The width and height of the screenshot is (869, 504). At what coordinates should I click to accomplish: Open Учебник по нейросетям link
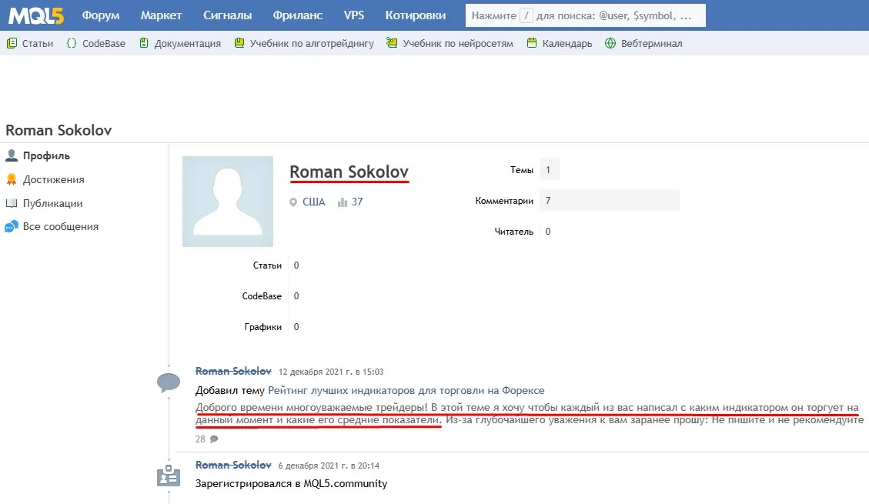[458, 43]
